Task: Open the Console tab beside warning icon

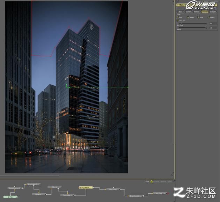Action: [x=156, y=181]
